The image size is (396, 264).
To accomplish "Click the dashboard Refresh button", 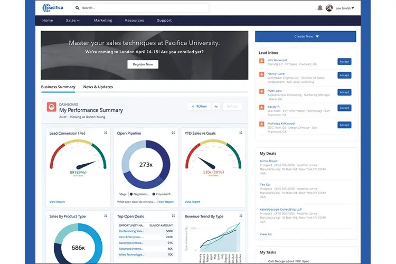I will click(232, 107).
